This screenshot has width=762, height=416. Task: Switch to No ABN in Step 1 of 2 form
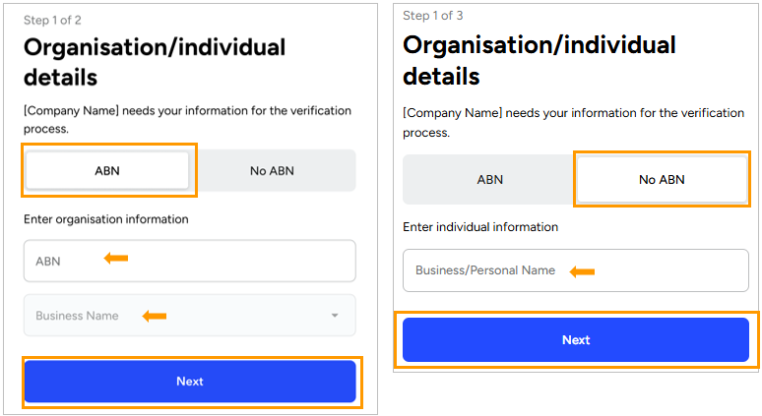(272, 170)
